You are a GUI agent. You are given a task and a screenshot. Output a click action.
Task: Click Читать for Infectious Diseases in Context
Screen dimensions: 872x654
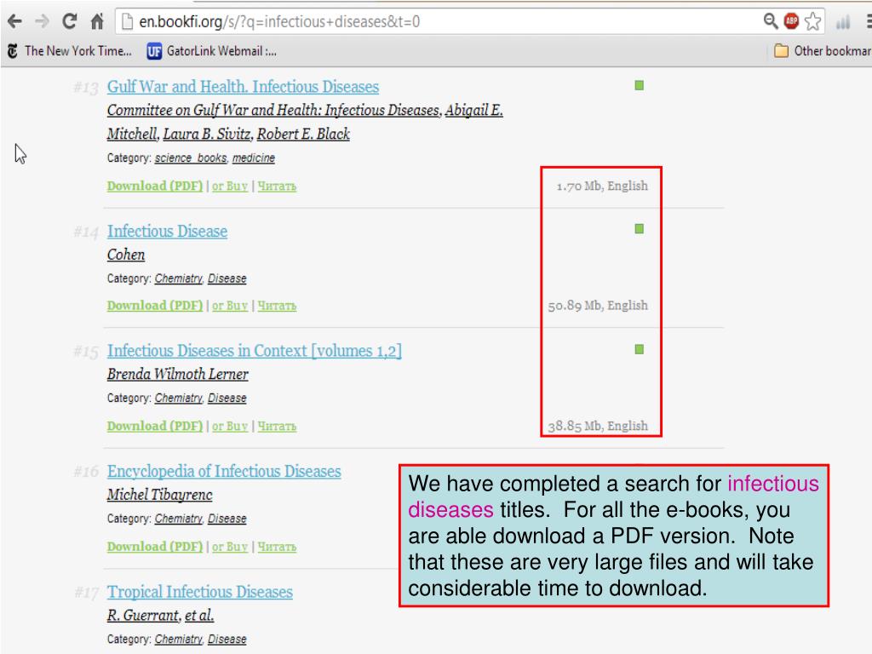[x=277, y=427]
